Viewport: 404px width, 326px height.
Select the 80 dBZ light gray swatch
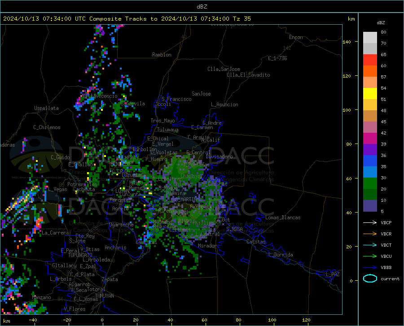[x=370, y=38]
